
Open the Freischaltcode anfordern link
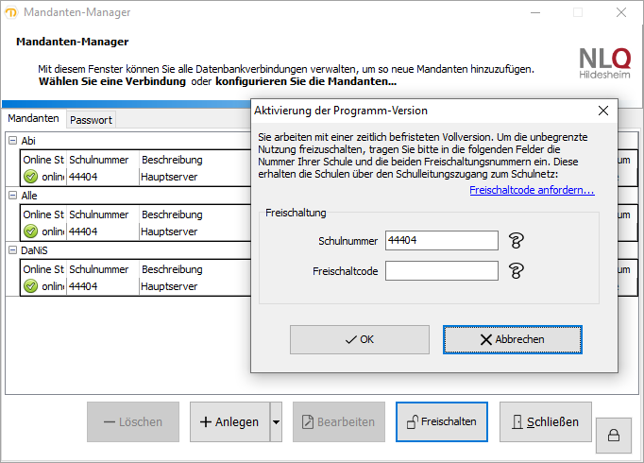[532, 191]
